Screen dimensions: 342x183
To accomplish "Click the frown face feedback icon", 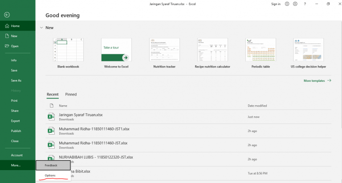I will coord(295,4).
